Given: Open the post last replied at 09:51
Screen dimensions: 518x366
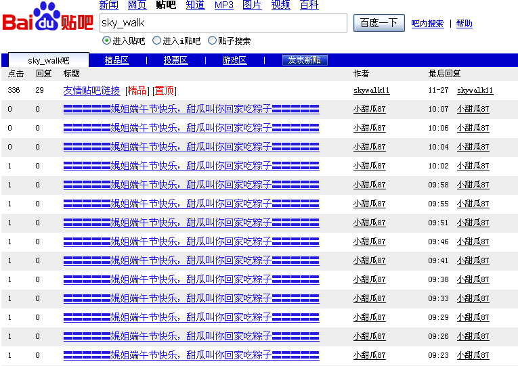Looking at the screenshot, I should pos(191,223).
